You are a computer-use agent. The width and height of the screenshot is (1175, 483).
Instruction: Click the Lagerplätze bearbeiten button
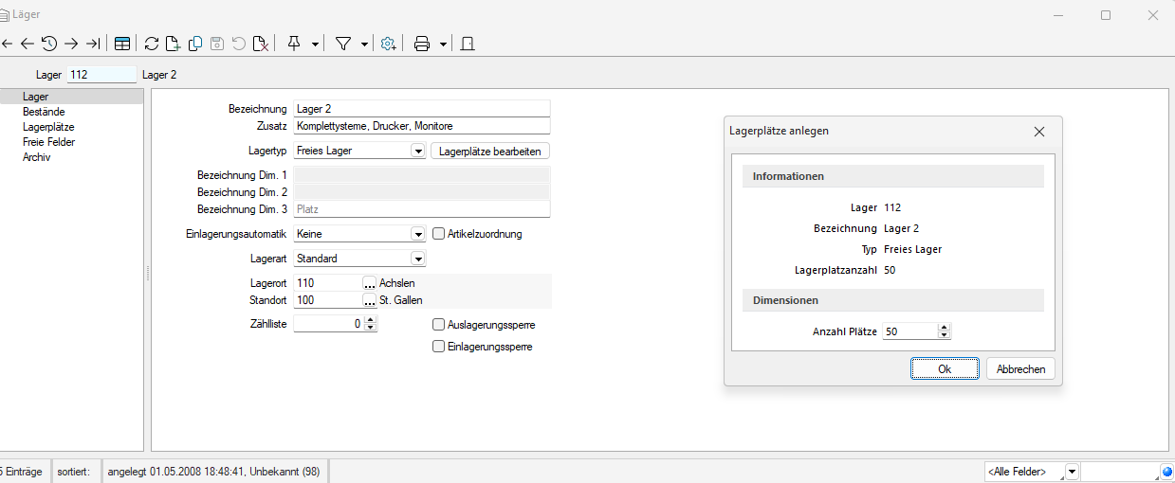pyautogui.click(x=490, y=151)
